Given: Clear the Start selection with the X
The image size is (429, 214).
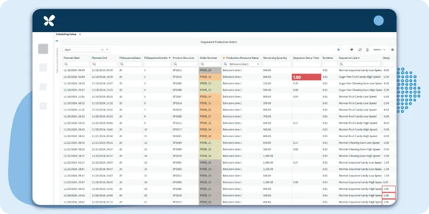Looking at the screenshot, I should coord(102,49).
